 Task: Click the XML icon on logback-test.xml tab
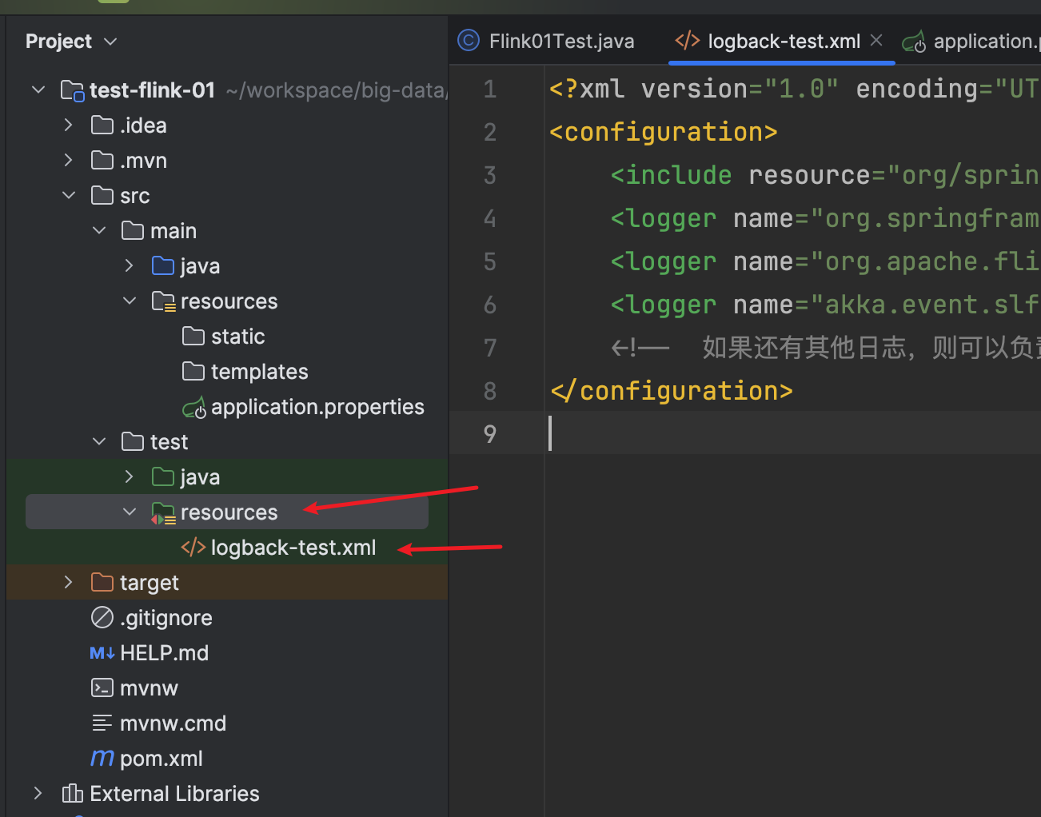point(688,40)
